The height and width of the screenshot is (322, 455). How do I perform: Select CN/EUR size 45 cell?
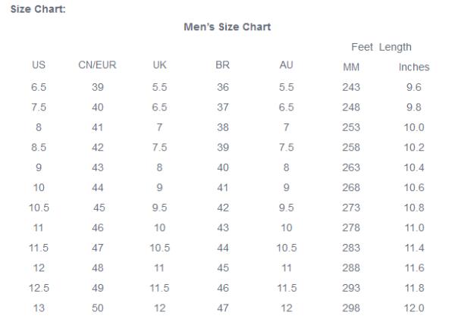(99, 208)
